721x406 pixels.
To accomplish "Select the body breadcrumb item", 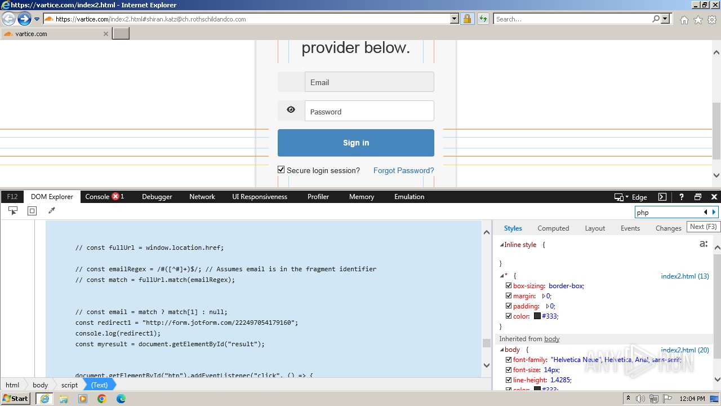I will coord(40,385).
